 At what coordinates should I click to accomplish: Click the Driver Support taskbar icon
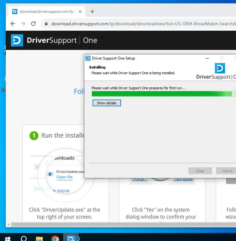pyautogui.click(x=71, y=238)
